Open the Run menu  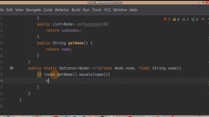pyautogui.click(x=86, y=10)
